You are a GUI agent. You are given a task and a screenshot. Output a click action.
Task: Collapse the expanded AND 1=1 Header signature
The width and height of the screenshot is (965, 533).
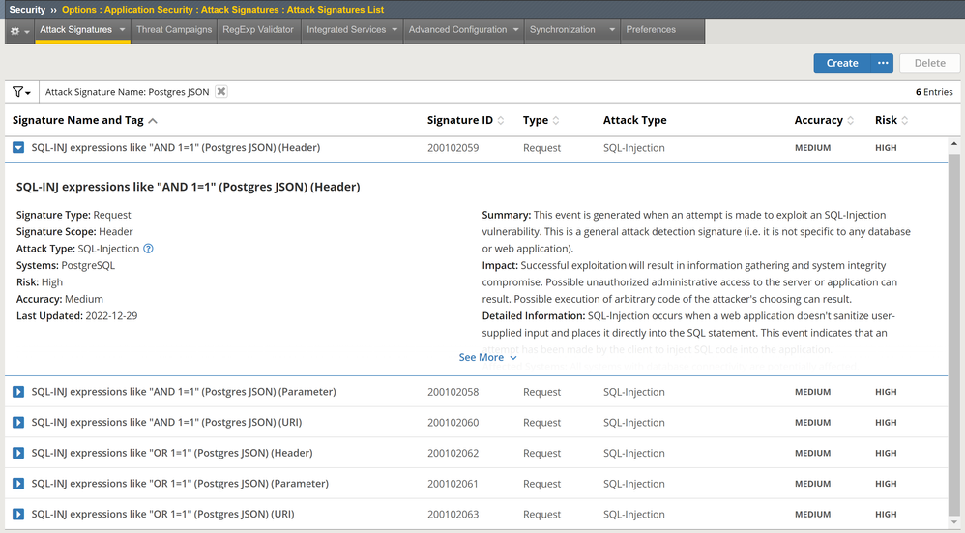click(18, 148)
